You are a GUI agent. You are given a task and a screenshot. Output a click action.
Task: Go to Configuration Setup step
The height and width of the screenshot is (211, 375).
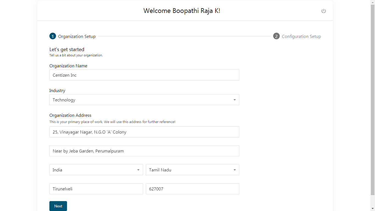coord(301,36)
